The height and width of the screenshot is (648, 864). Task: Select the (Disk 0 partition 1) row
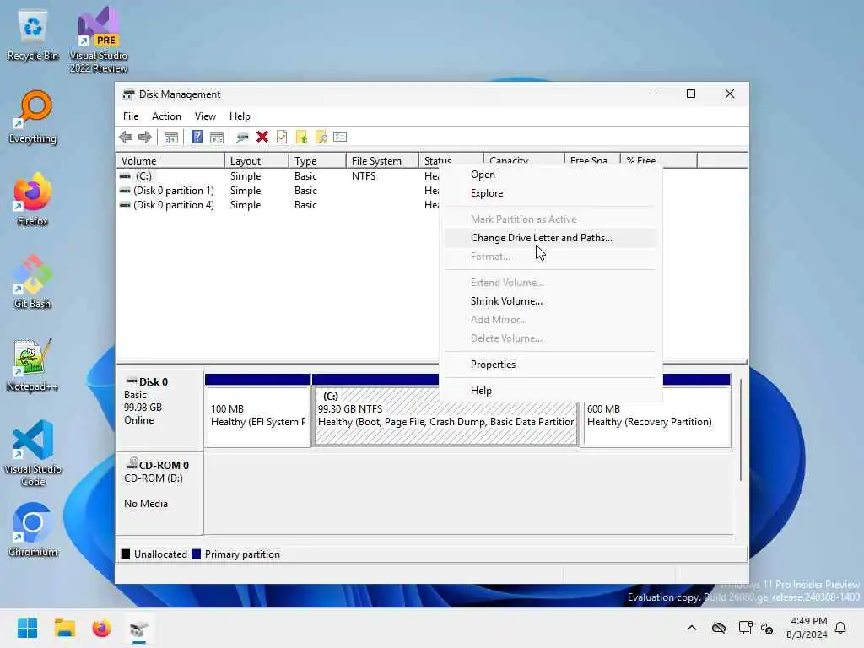278,191
